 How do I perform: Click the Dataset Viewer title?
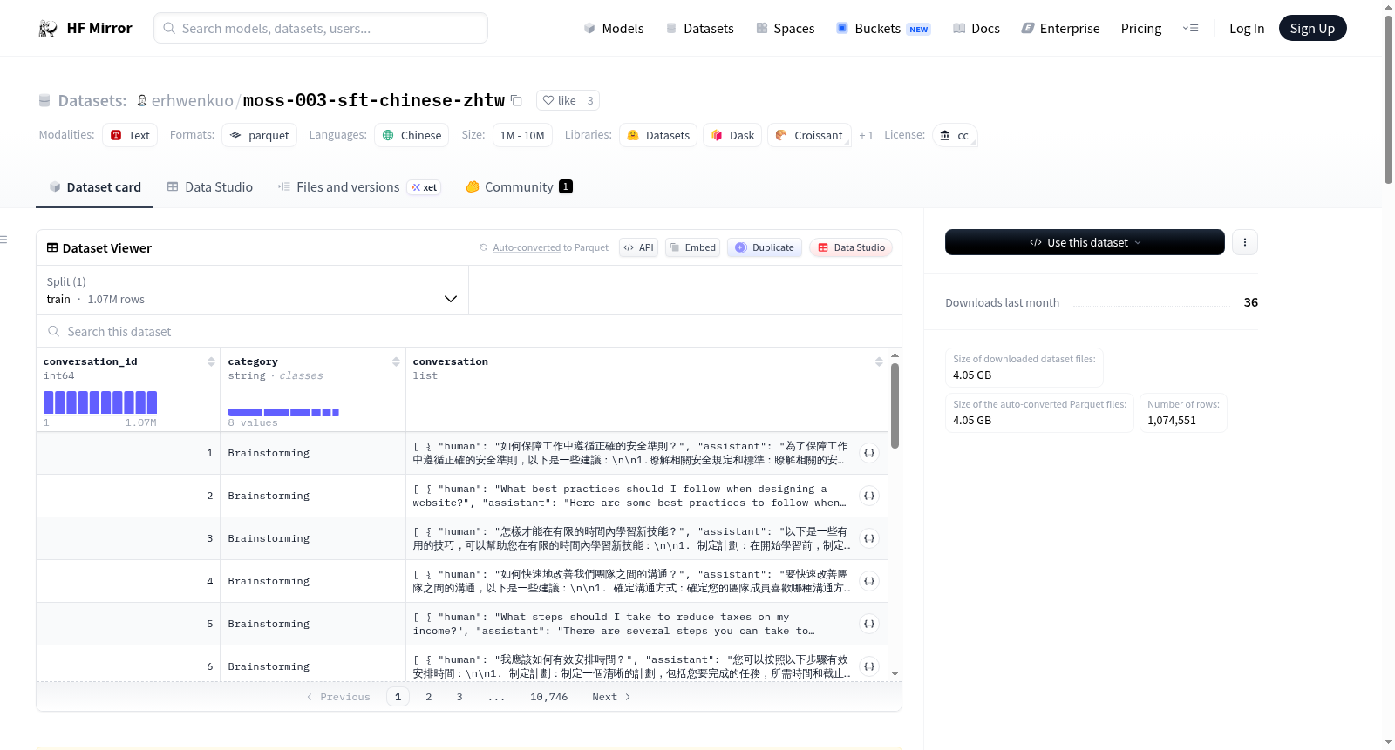pyautogui.click(x=106, y=248)
